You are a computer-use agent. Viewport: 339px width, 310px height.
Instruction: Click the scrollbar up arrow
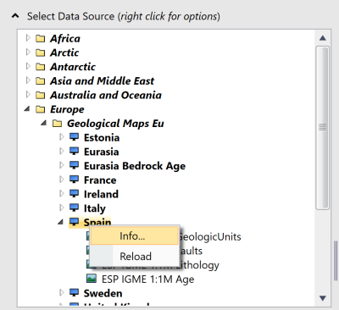323,38
